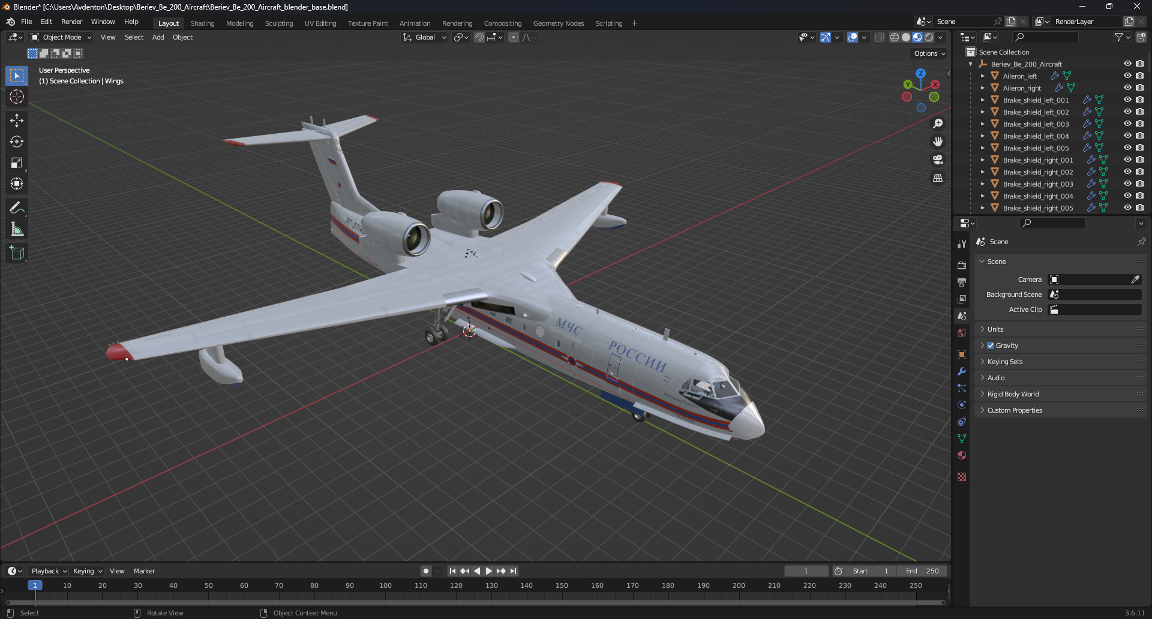This screenshot has width=1152, height=619.
Task: Activate the Transform tool
Action: click(x=17, y=184)
